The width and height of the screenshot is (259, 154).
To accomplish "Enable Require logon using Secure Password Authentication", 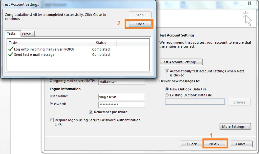I will coord(52,120).
